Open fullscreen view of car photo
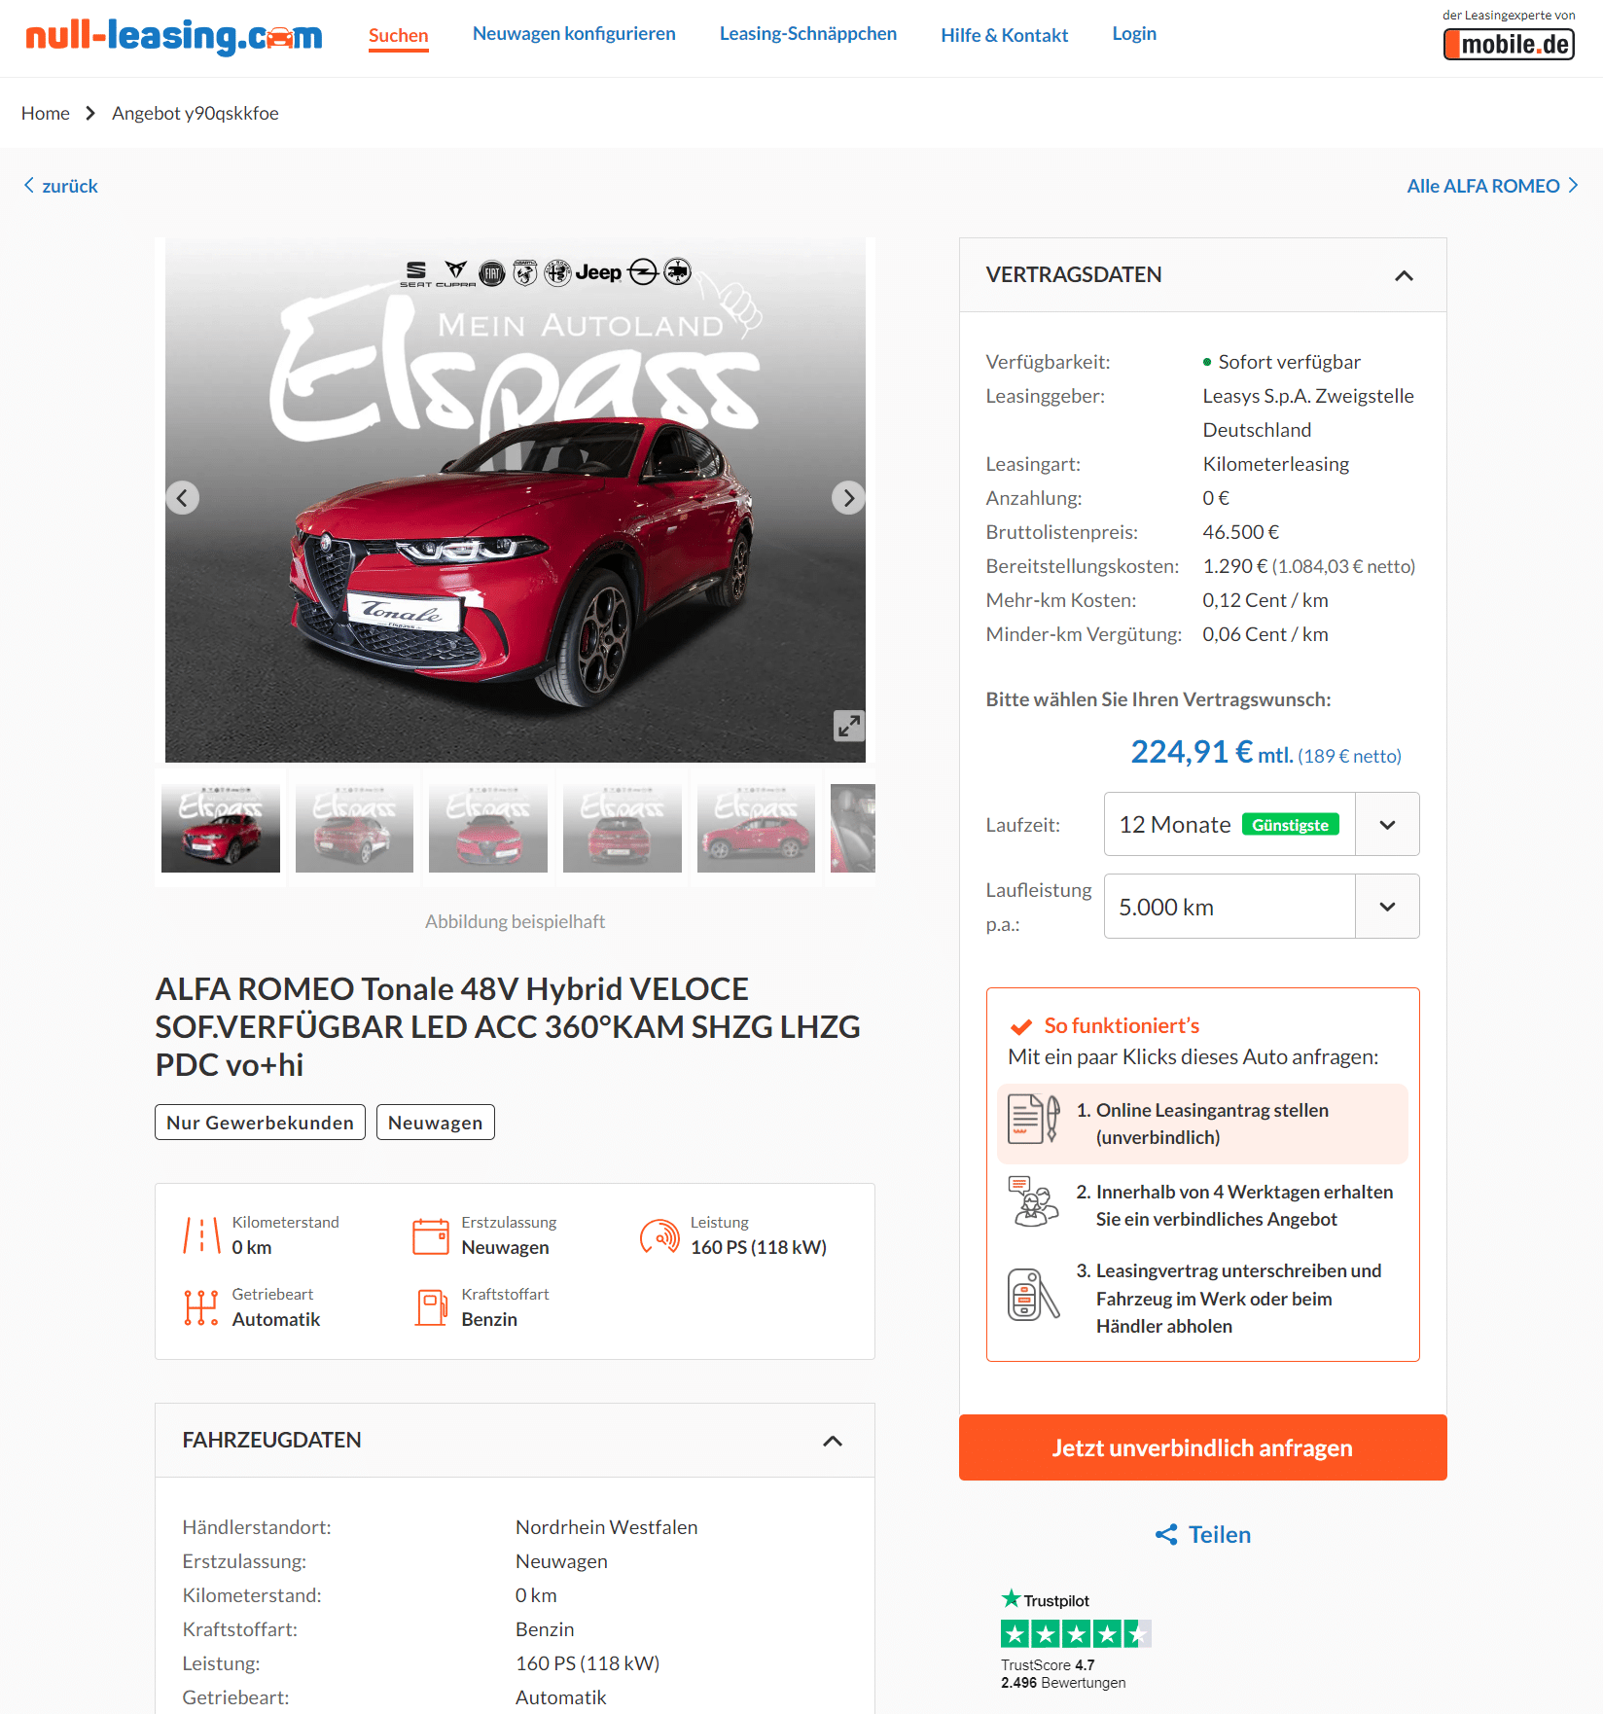 coord(849,726)
